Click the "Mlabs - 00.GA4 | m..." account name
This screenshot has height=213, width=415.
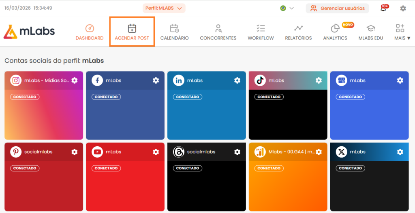(292, 152)
